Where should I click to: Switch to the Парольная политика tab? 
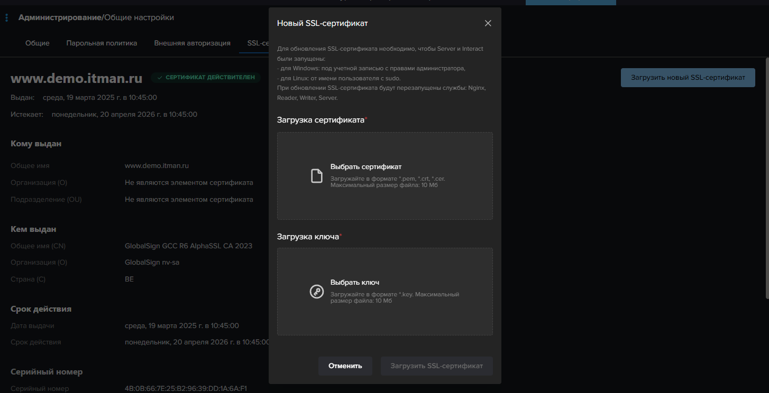tap(102, 43)
